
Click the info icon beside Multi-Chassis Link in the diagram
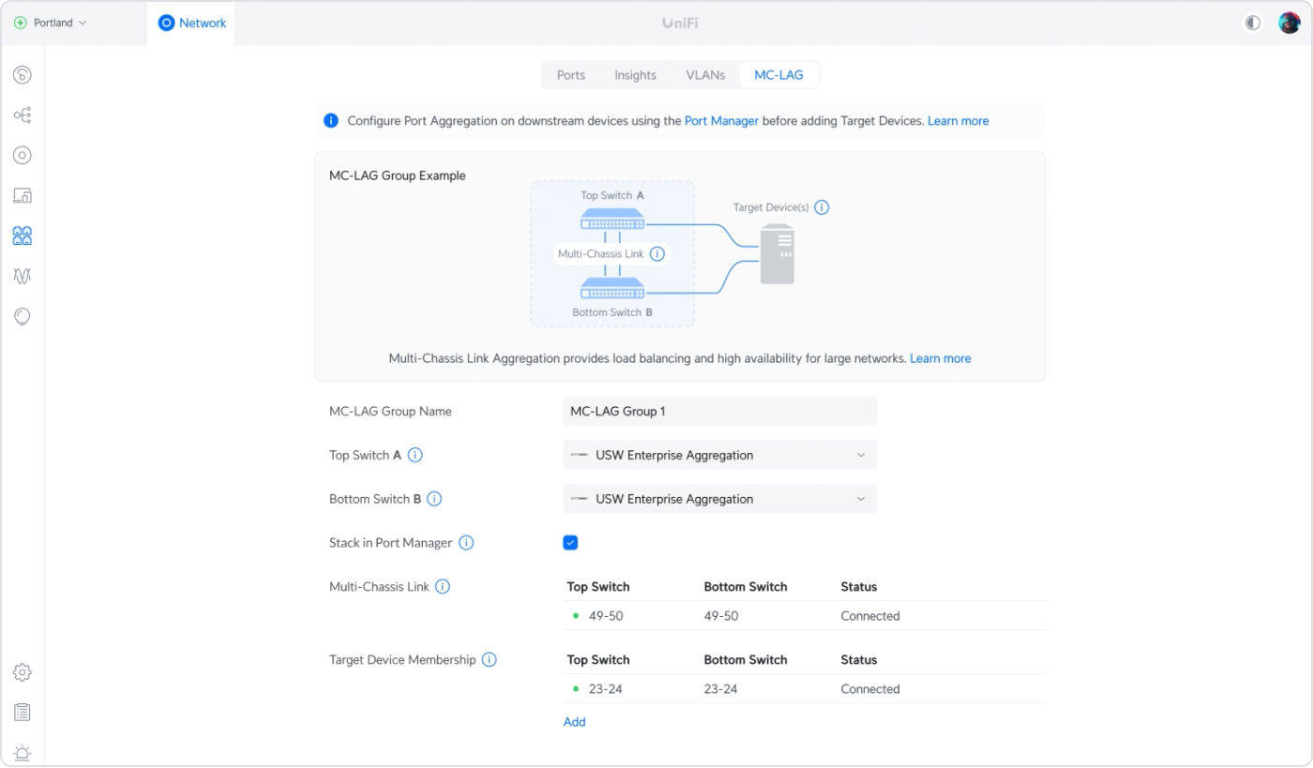[657, 254]
